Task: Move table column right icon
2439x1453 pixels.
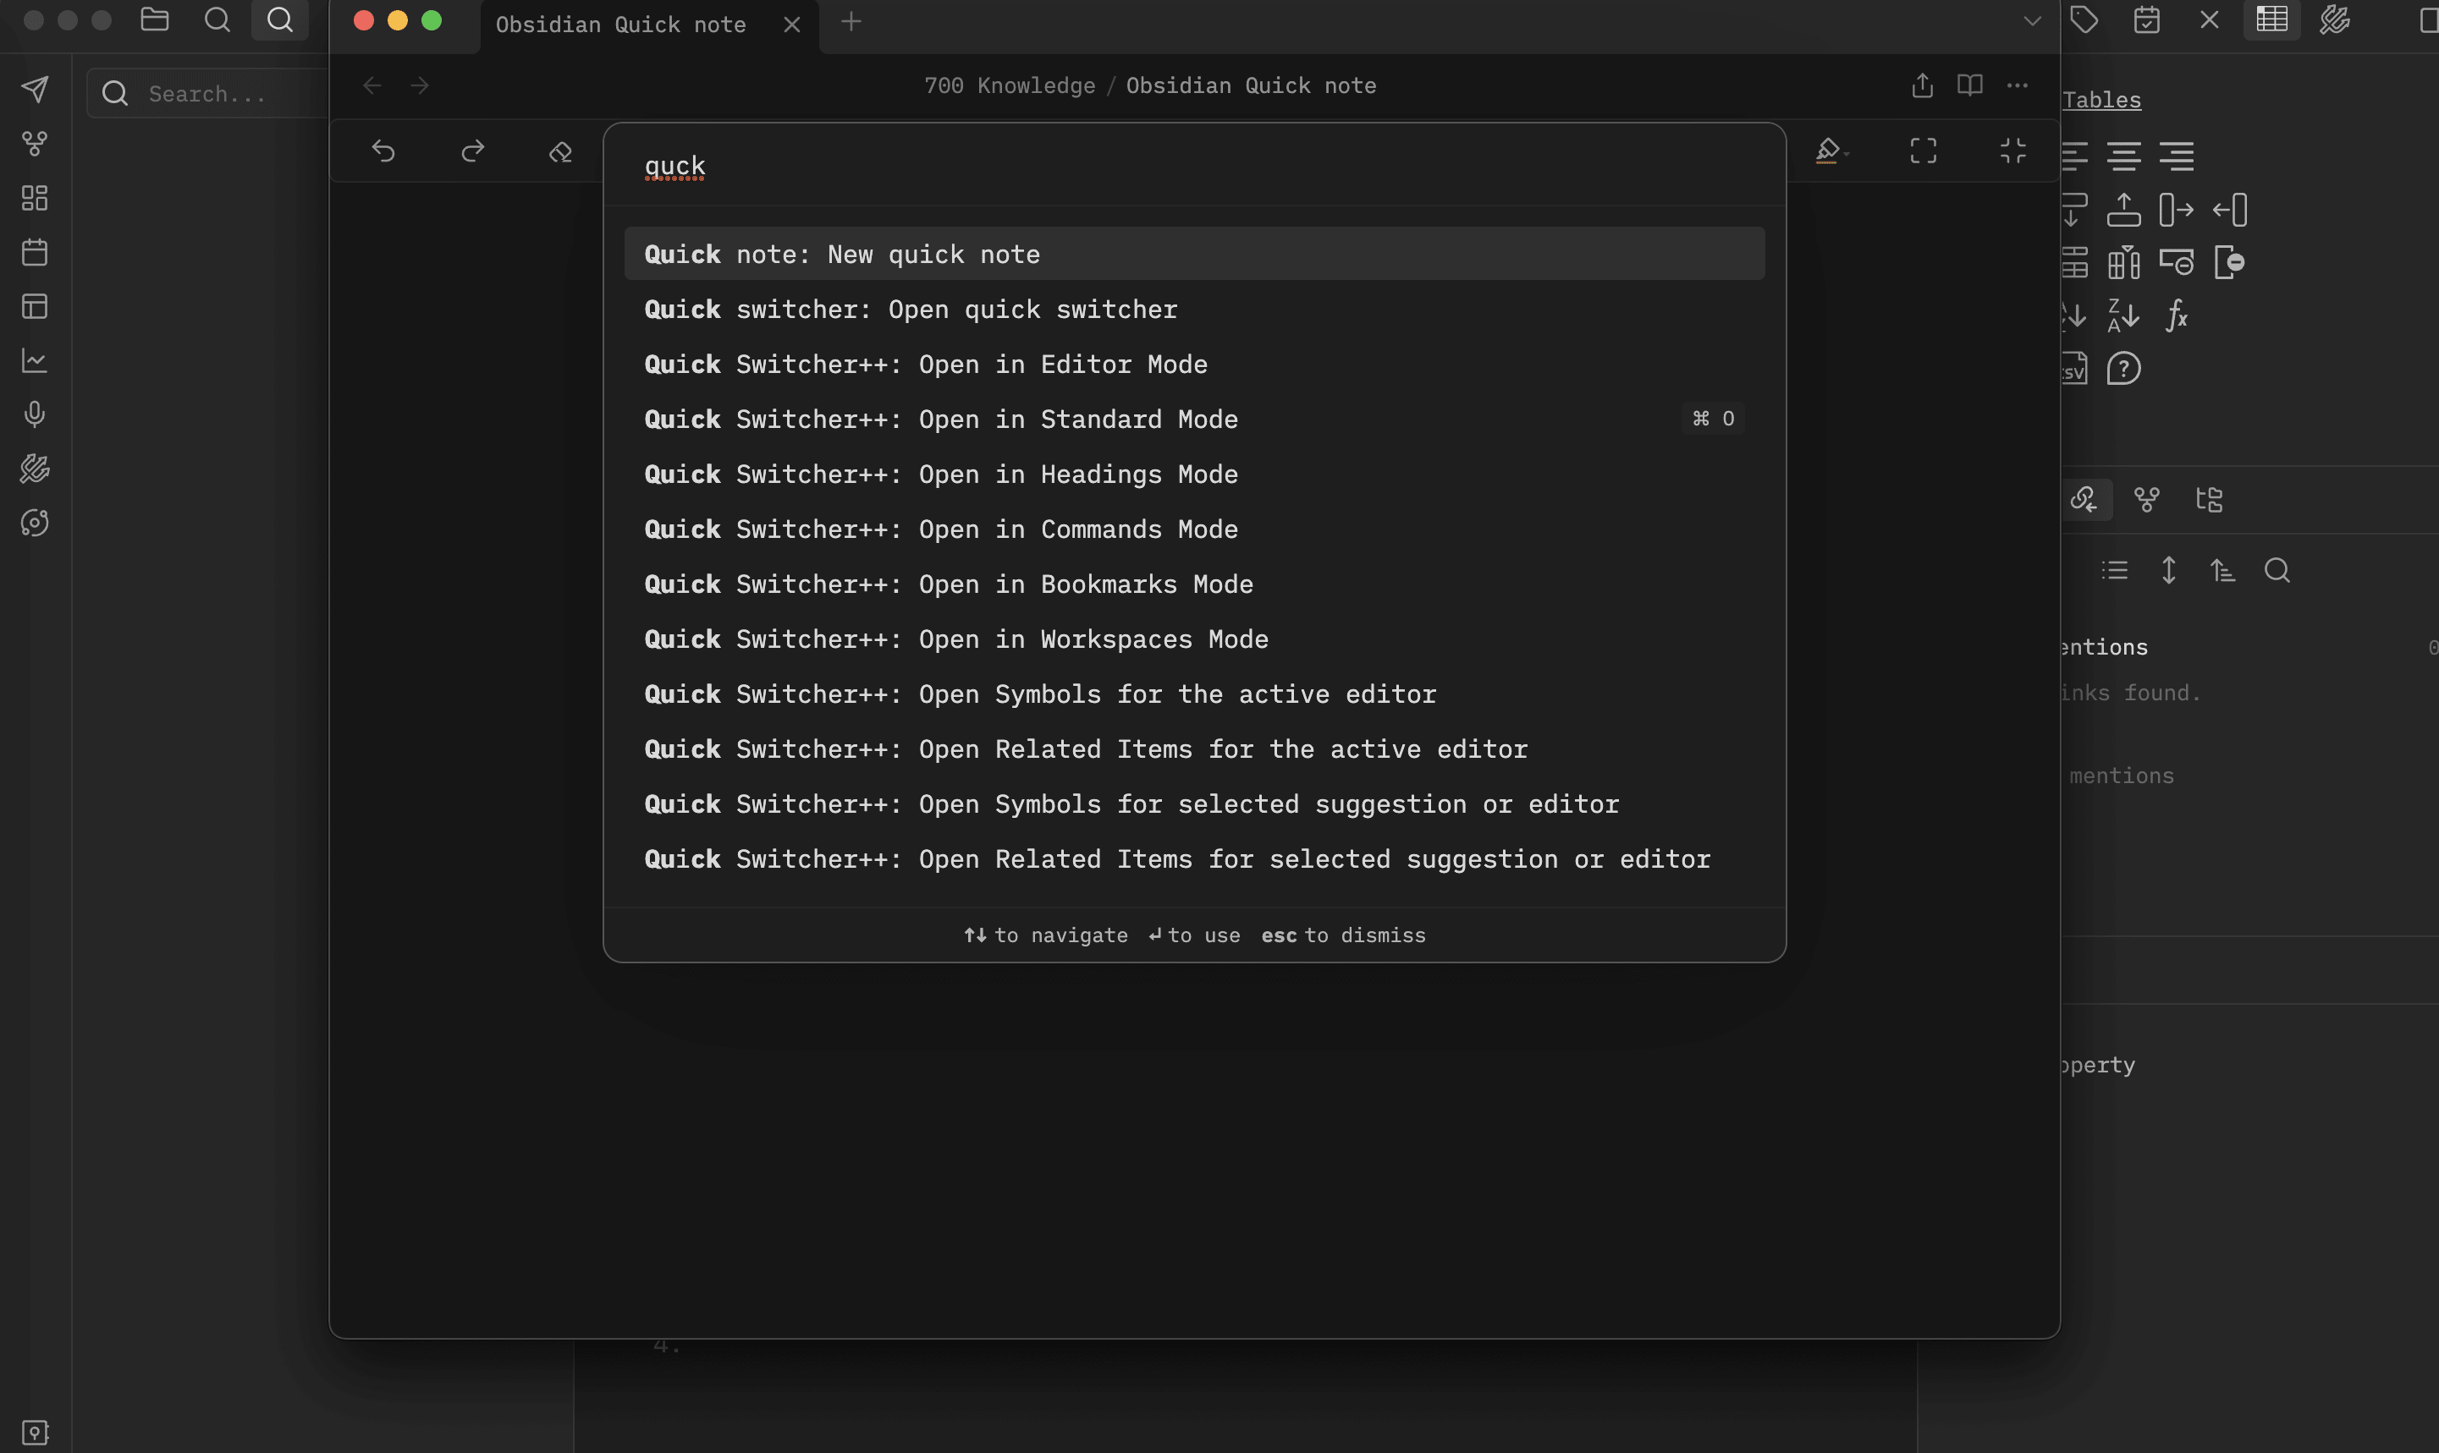Action: click(2177, 210)
